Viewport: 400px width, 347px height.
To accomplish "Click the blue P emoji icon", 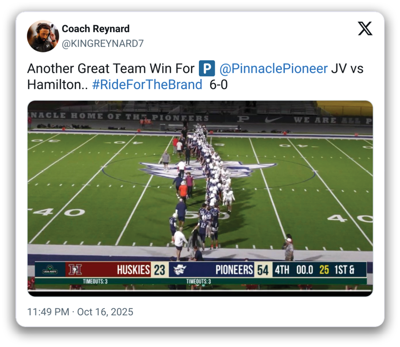I will point(207,68).
